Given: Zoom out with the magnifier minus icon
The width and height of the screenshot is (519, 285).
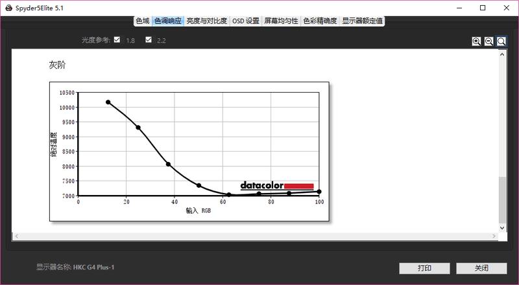Looking at the screenshot, I should [489, 41].
